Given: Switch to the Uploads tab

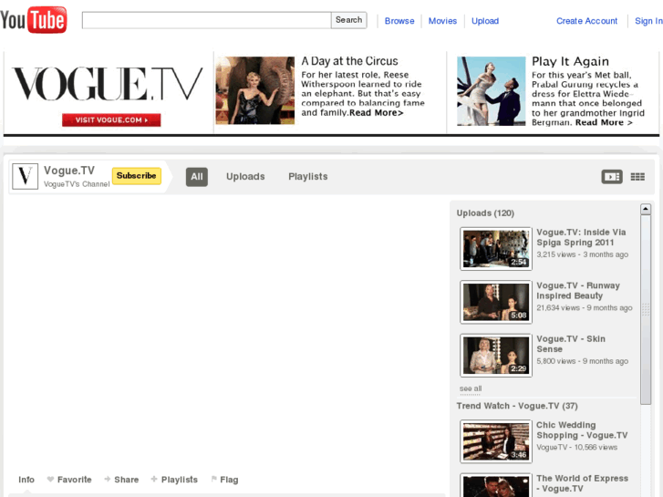Looking at the screenshot, I should coord(245,177).
